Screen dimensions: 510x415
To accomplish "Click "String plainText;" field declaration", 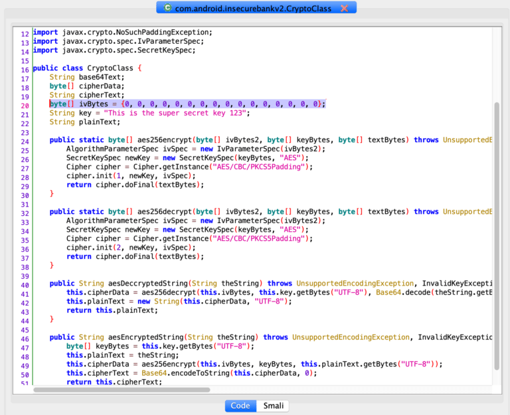I will (85, 122).
